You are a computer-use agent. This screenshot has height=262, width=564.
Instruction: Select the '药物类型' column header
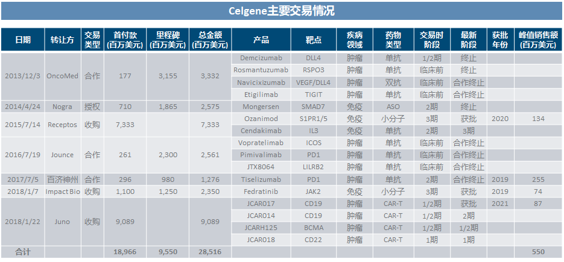tap(393, 40)
